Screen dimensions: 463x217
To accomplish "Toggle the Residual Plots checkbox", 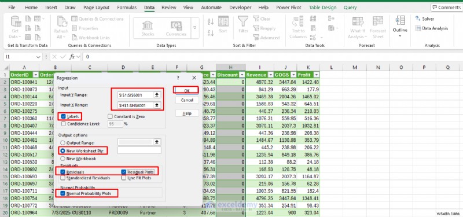I will pyautogui.click(x=124, y=172).
